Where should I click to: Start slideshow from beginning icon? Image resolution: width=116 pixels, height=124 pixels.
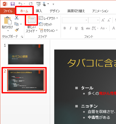38,4
